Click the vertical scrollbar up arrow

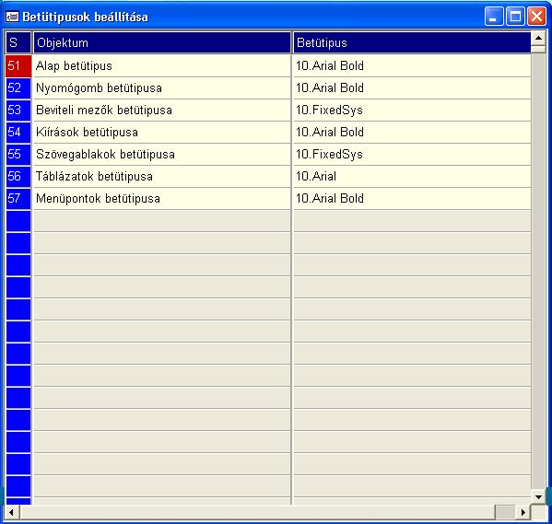(538, 38)
